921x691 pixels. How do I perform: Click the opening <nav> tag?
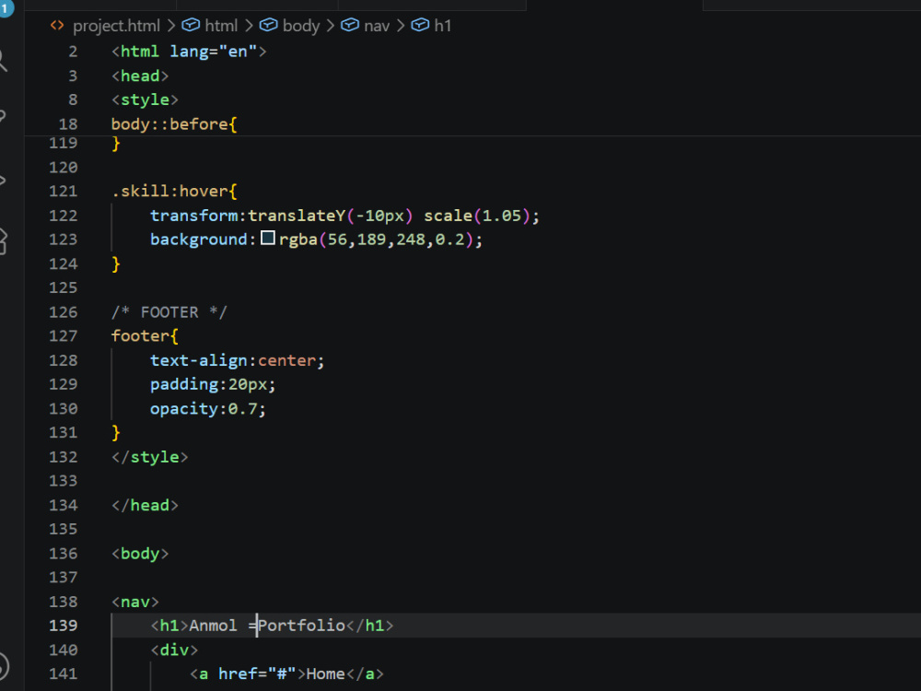135,602
